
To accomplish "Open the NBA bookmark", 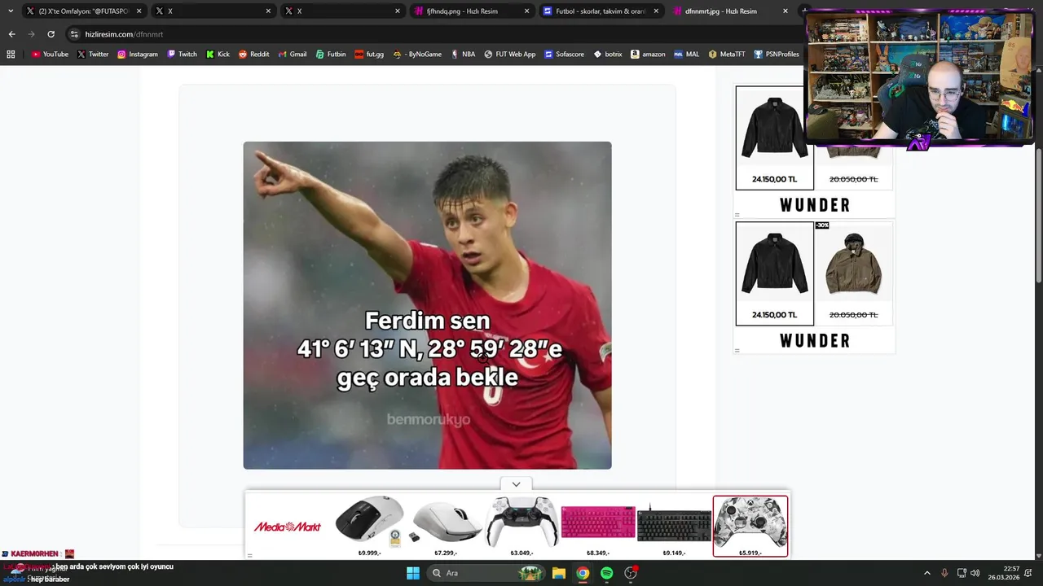I will [x=463, y=55].
